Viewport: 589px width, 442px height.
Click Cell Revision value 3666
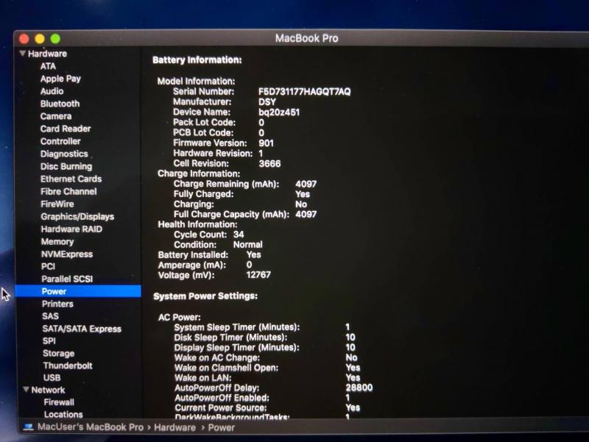(269, 163)
